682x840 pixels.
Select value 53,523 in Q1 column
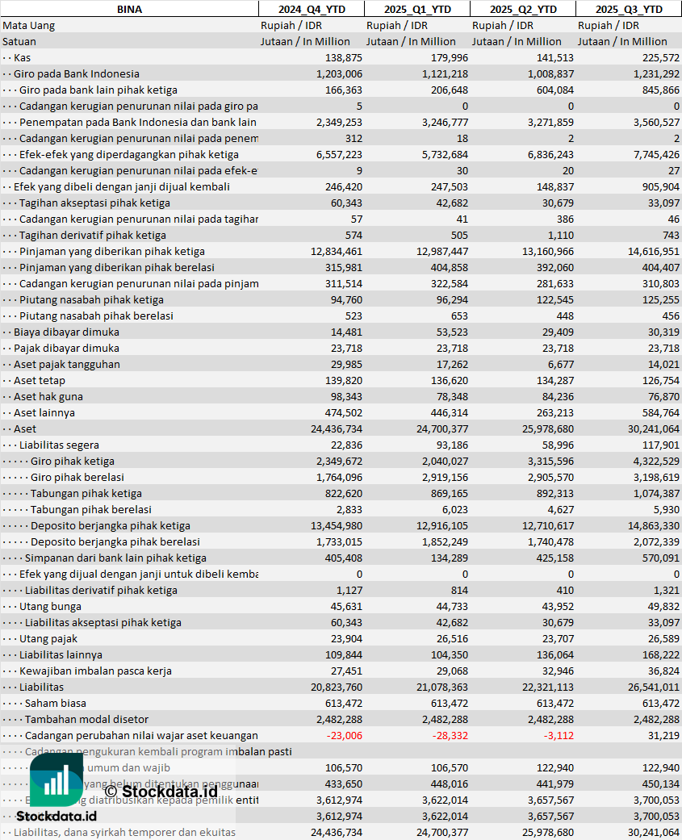click(452, 332)
